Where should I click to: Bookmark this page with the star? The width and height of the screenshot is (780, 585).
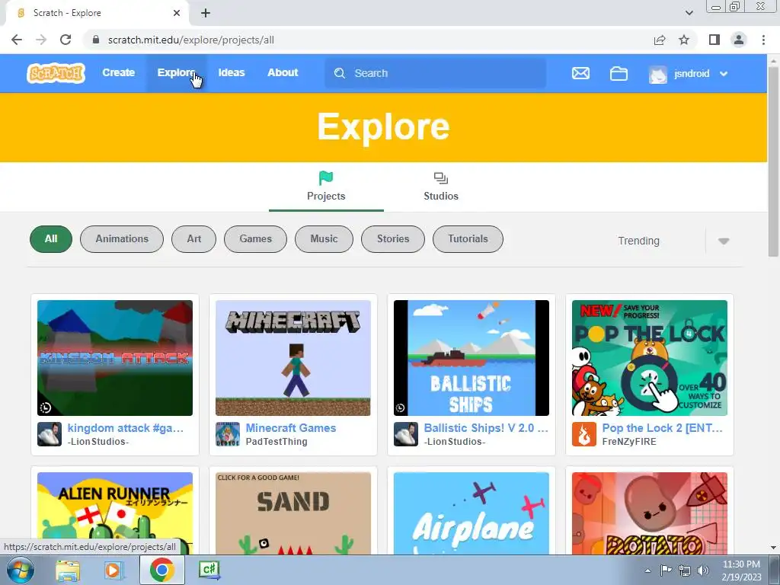point(684,40)
